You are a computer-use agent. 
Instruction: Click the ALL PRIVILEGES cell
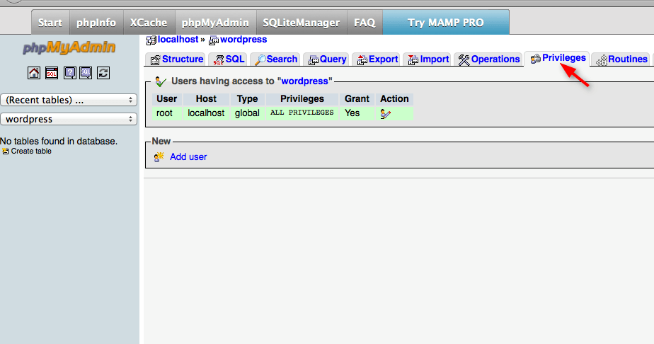pyautogui.click(x=302, y=113)
